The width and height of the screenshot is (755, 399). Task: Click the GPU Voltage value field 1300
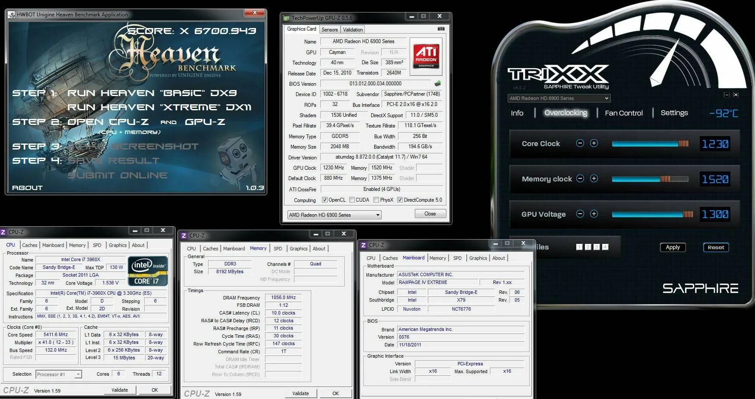pyautogui.click(x=715, y=214)
